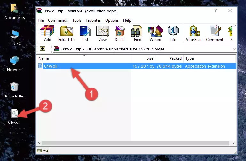246x161 pixels.
Task: Click the Add toolbar icon
Action: [x=47, y=33]
